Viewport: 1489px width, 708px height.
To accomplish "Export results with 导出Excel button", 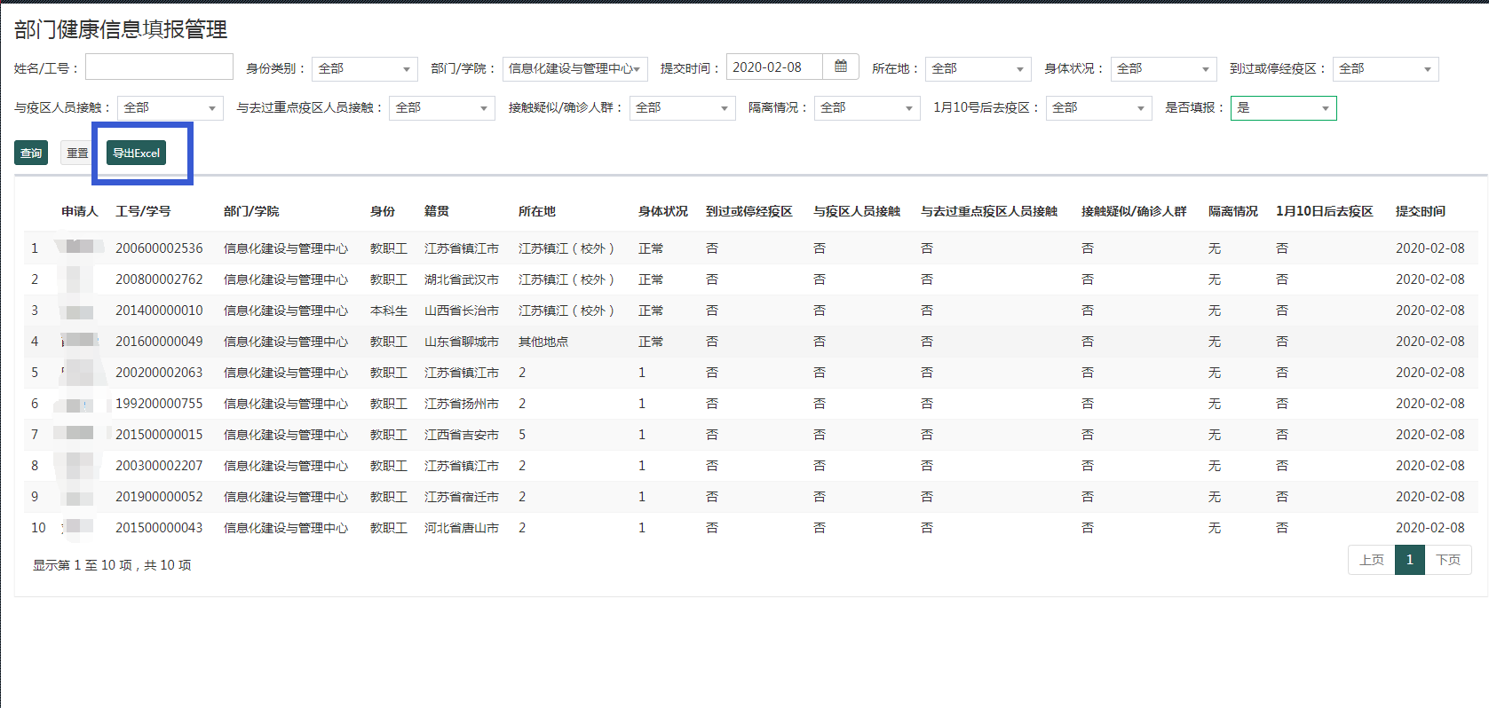I will click(136, 153).
